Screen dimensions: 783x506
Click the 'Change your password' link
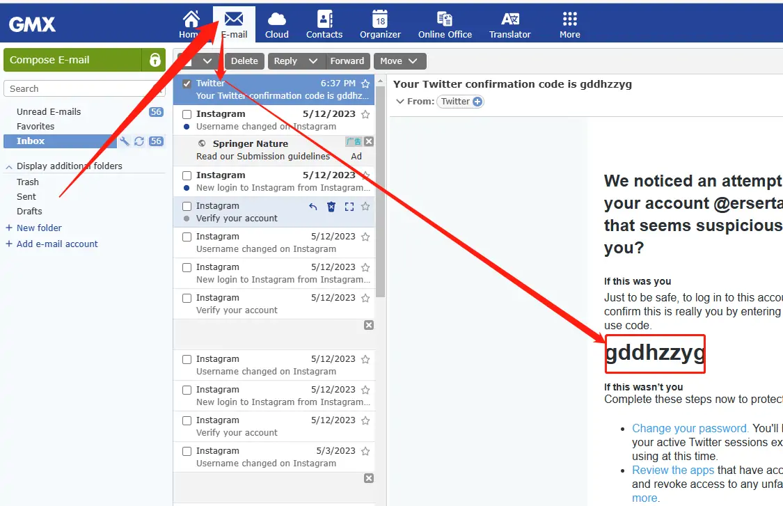click(690, 429)
